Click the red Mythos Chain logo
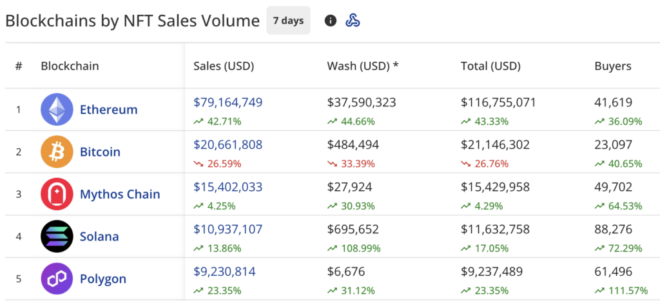 (x=57, y=195)
